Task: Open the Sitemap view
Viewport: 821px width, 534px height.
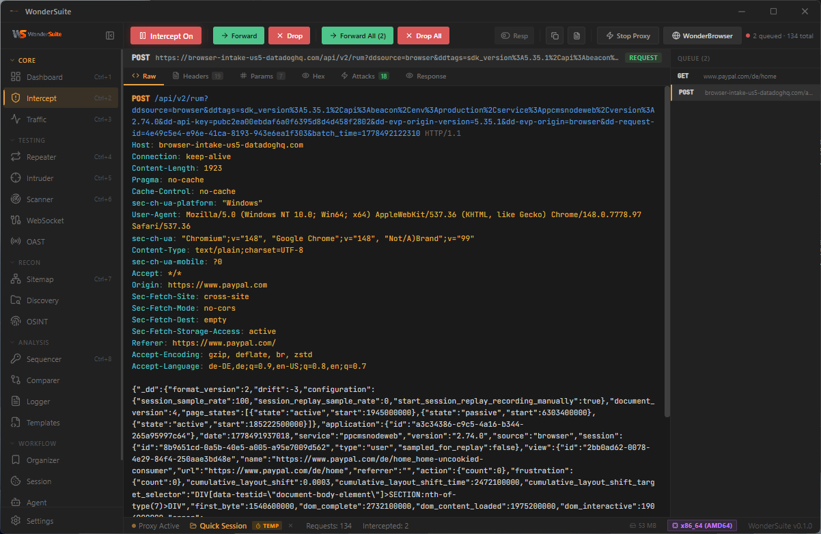Action: (x=60, y=279)
